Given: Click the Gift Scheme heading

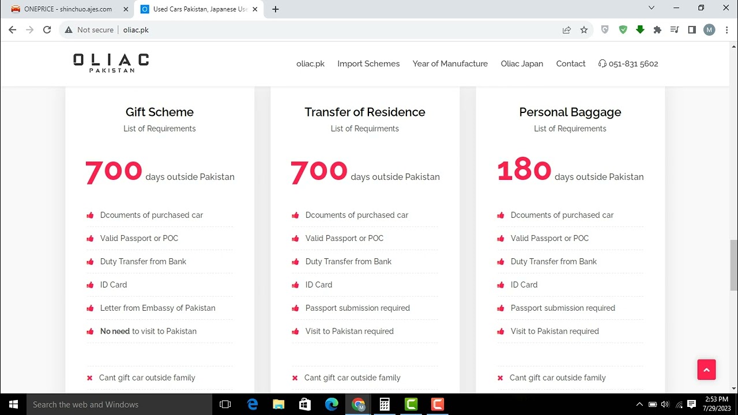Looking at the screenshot, I should 160,112.
